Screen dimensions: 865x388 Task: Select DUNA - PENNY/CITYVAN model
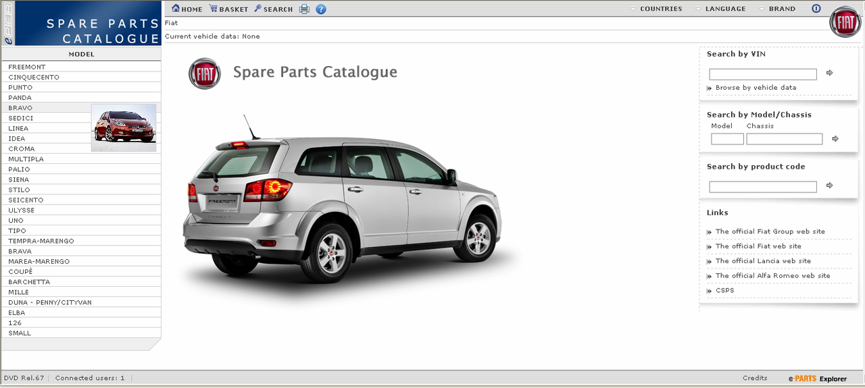tap(80, 302)
